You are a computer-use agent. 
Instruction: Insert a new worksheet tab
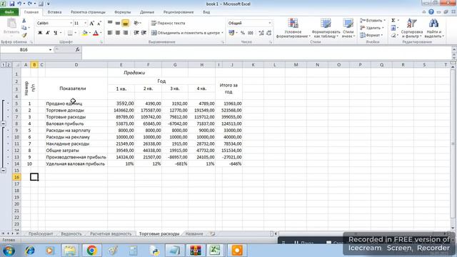pos(213,233)
